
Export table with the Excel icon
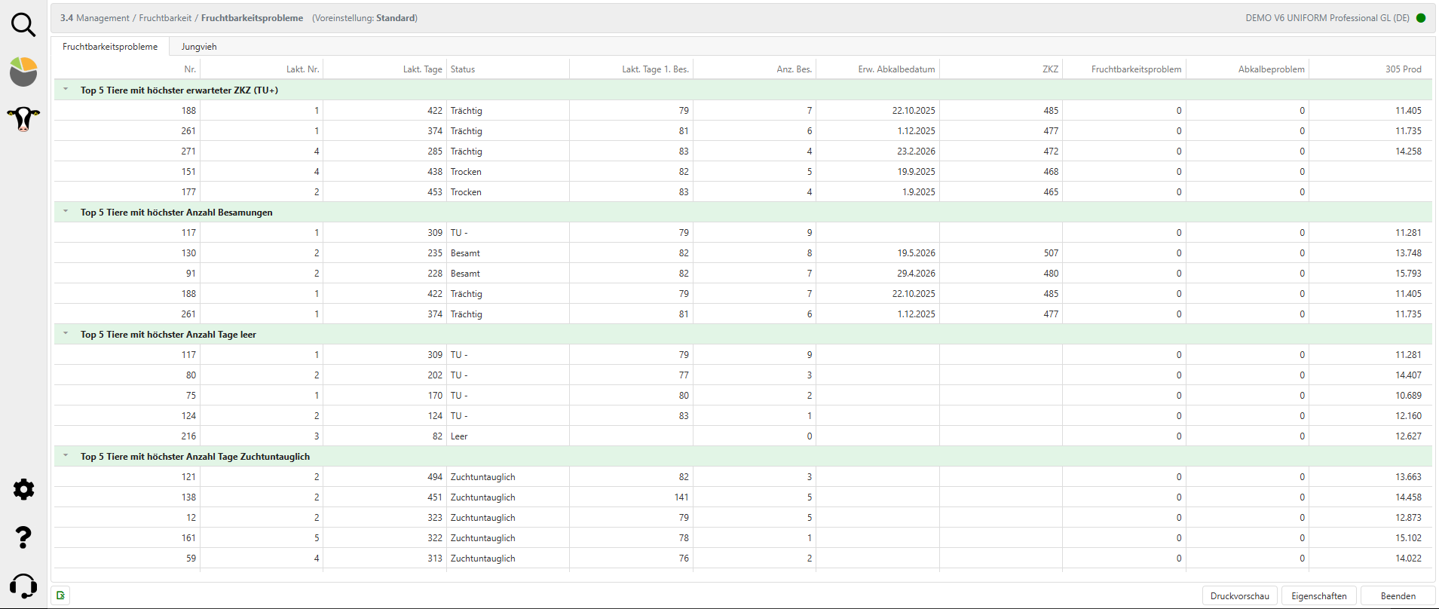(61, 595)
